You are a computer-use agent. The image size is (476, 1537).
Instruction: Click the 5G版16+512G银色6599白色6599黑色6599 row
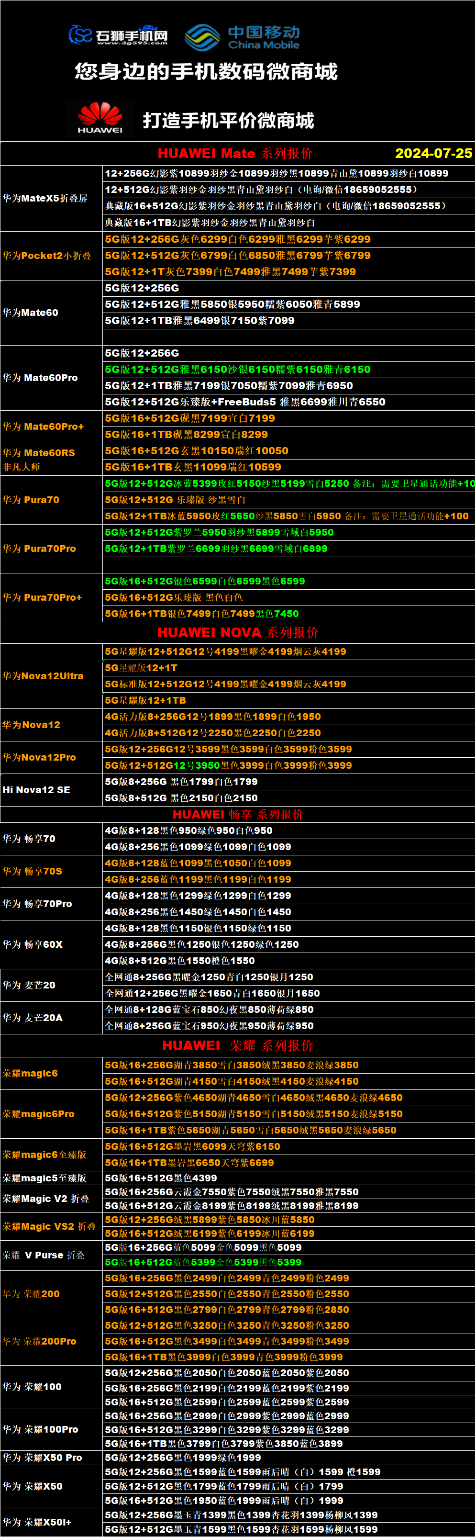289,581
